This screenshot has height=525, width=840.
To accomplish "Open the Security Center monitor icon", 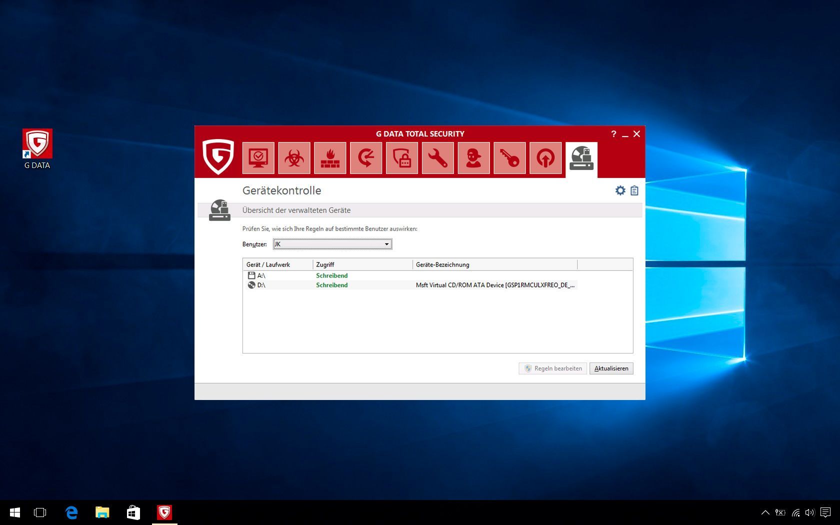I will [x=258, y=158].
